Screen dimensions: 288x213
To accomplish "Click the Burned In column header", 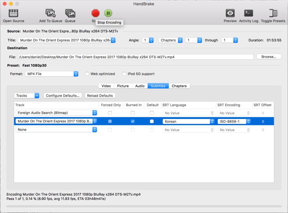I will pyautogui.click(x=134, y=105).
